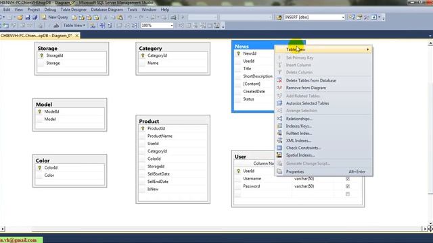
Task: Click the key icon beside ColorId in Color table
Action: [x=39, y=168]
